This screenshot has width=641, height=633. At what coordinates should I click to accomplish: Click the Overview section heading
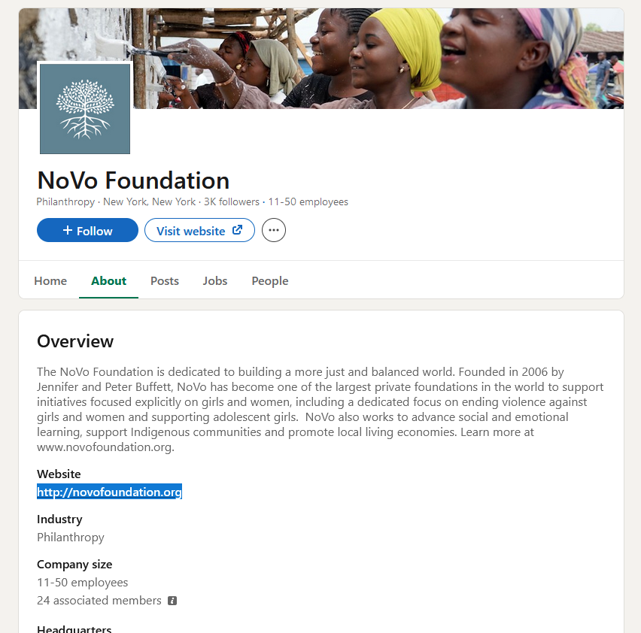75,341
